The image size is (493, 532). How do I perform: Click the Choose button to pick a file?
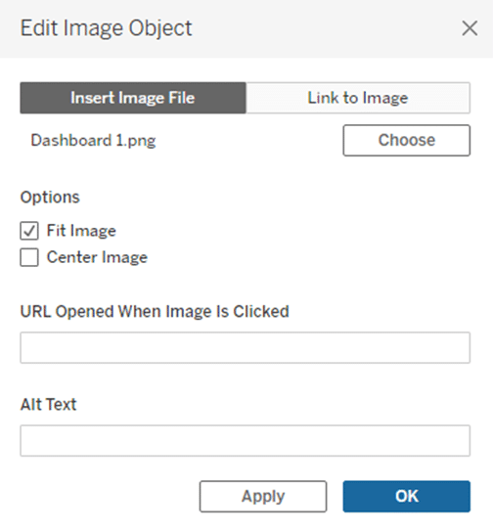(407, 140)
